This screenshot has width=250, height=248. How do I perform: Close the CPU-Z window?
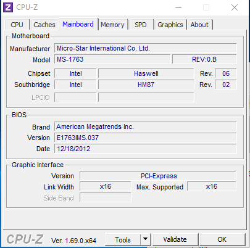(235, 7)
